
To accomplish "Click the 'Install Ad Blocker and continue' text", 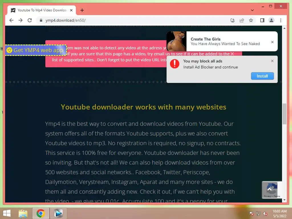I will click(x=210, y=67).
